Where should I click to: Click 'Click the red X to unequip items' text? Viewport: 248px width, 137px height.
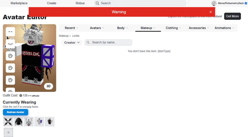(21, 107)
